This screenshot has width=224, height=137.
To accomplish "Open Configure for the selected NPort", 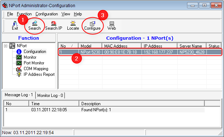I will point(92,25).
